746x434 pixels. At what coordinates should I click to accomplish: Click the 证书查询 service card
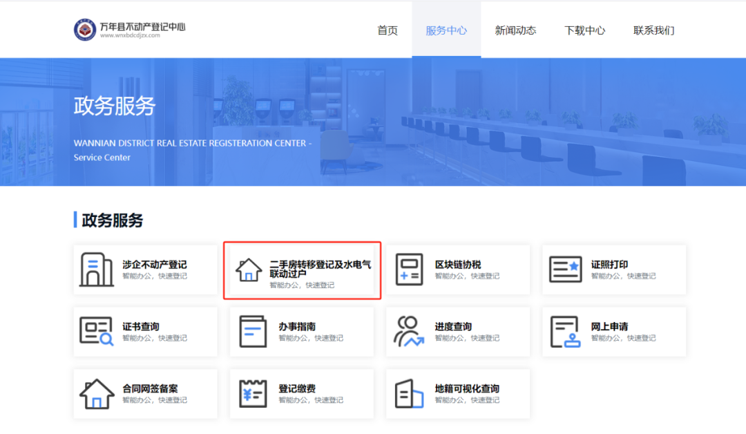pos(145,332)
